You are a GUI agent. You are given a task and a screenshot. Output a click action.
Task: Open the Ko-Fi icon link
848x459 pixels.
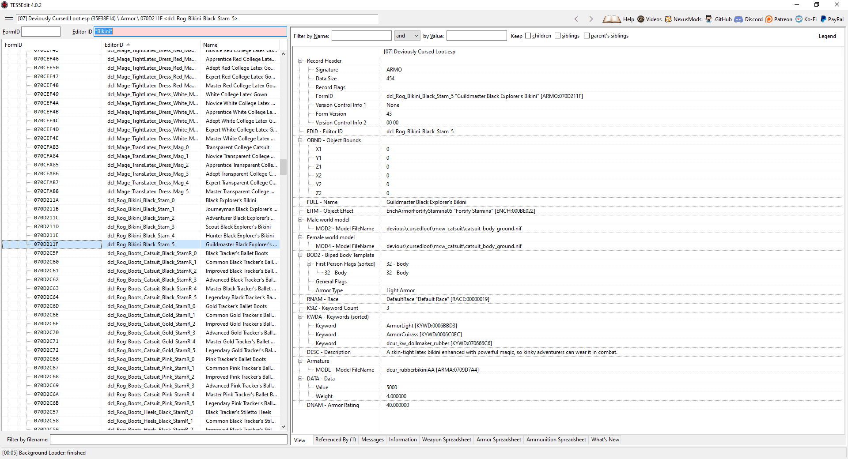[799, 19]
